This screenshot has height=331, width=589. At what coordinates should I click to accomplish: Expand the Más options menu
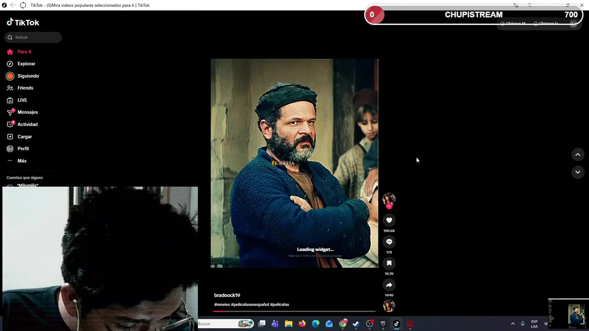[17, 161]
